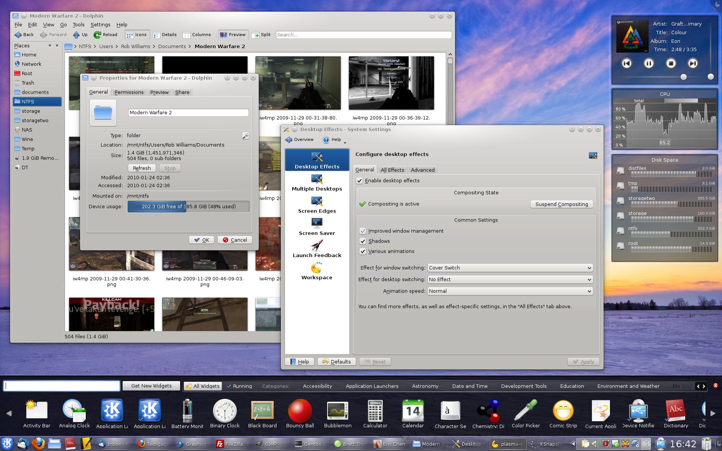Image resolution: width=722 pixels, height=451 pixels.
Task: Click the Suspend Compositing button
Action: tap(561, 204)
